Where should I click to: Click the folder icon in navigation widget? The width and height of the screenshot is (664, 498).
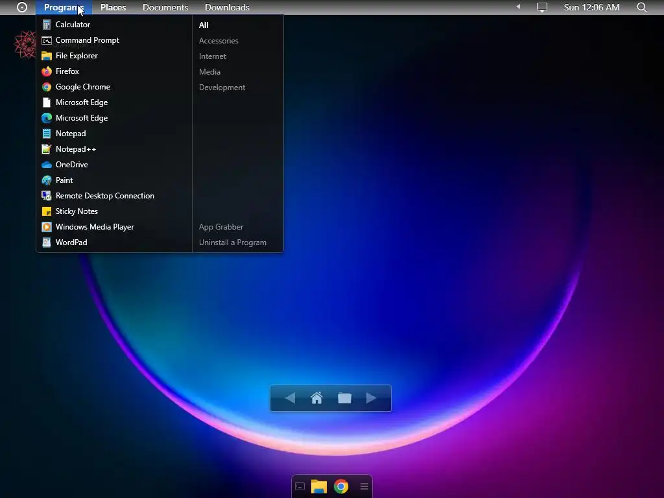coord(345,398)
